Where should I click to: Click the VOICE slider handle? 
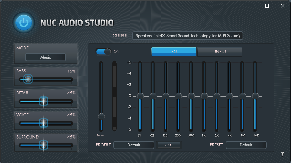coord(44,123)
